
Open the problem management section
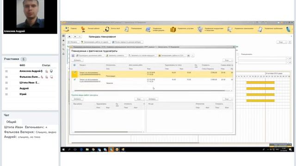pos(260,30)
